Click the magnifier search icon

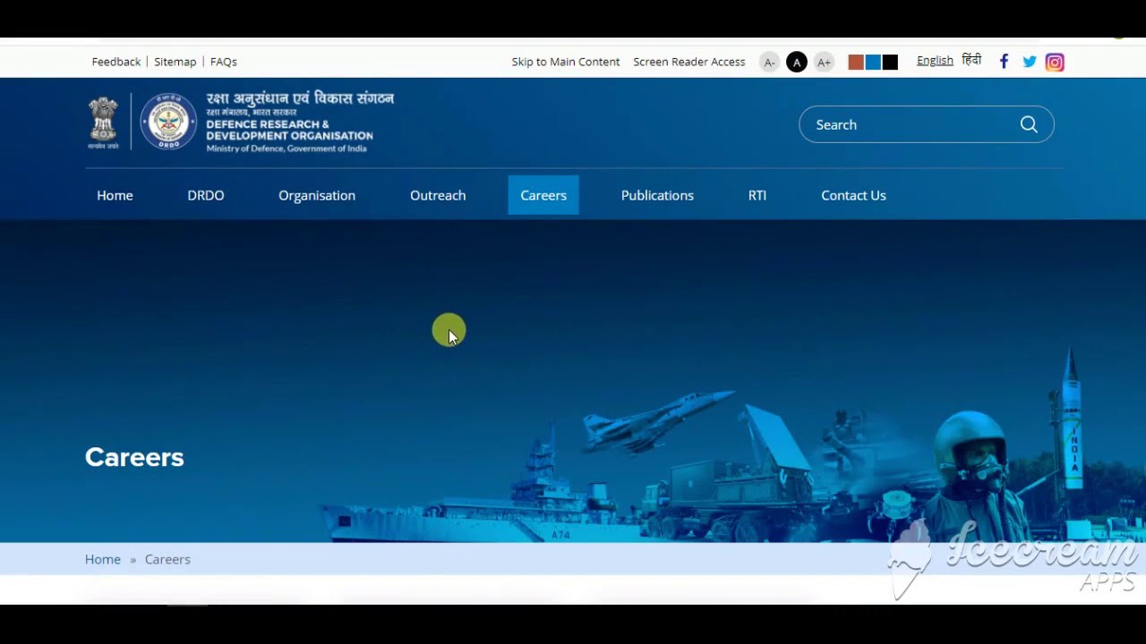coord(1029,124)
